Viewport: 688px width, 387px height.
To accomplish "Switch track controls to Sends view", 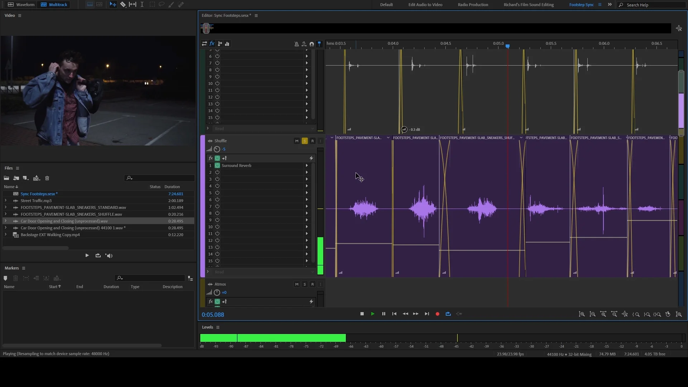I will [x=220, y=44].
